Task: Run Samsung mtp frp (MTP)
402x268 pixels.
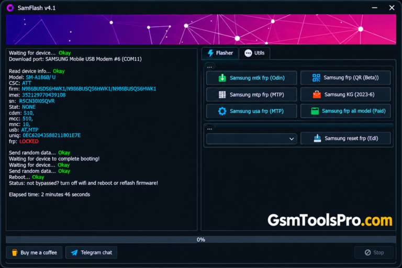Action: [251, 95]
